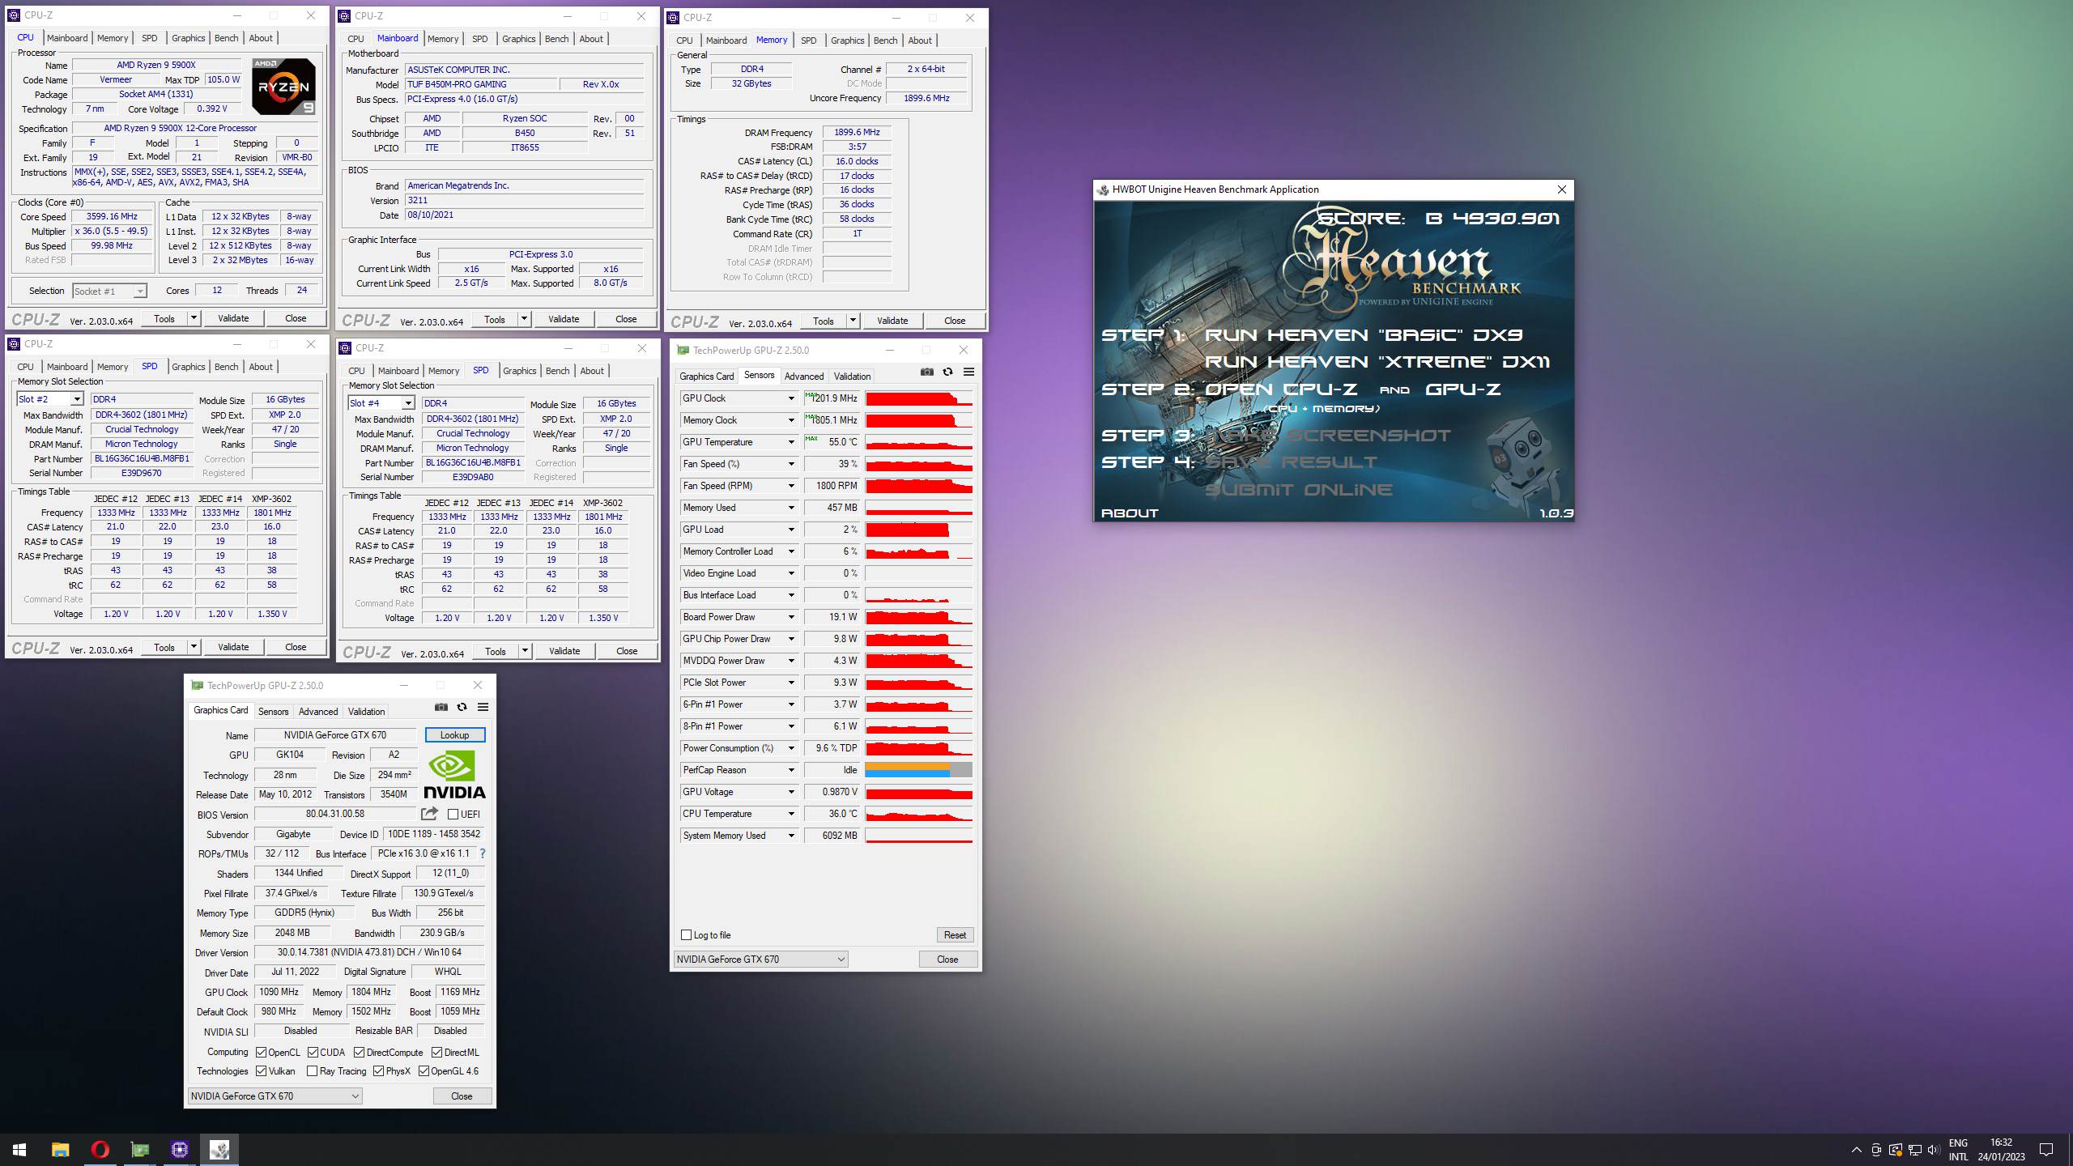Toggle the PhysX checkbox
The height and width of the screenshot is (1166, 2073).
pos(378,1071)
